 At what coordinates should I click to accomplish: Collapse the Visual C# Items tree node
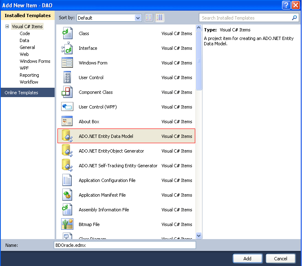tap(7, 27)
